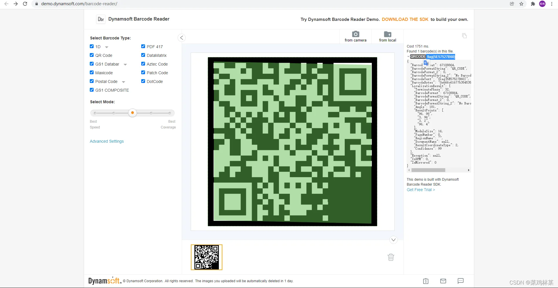Disable the DataMatrix checkbox
The image size is (558, 288).
click(x=143, y=55)
